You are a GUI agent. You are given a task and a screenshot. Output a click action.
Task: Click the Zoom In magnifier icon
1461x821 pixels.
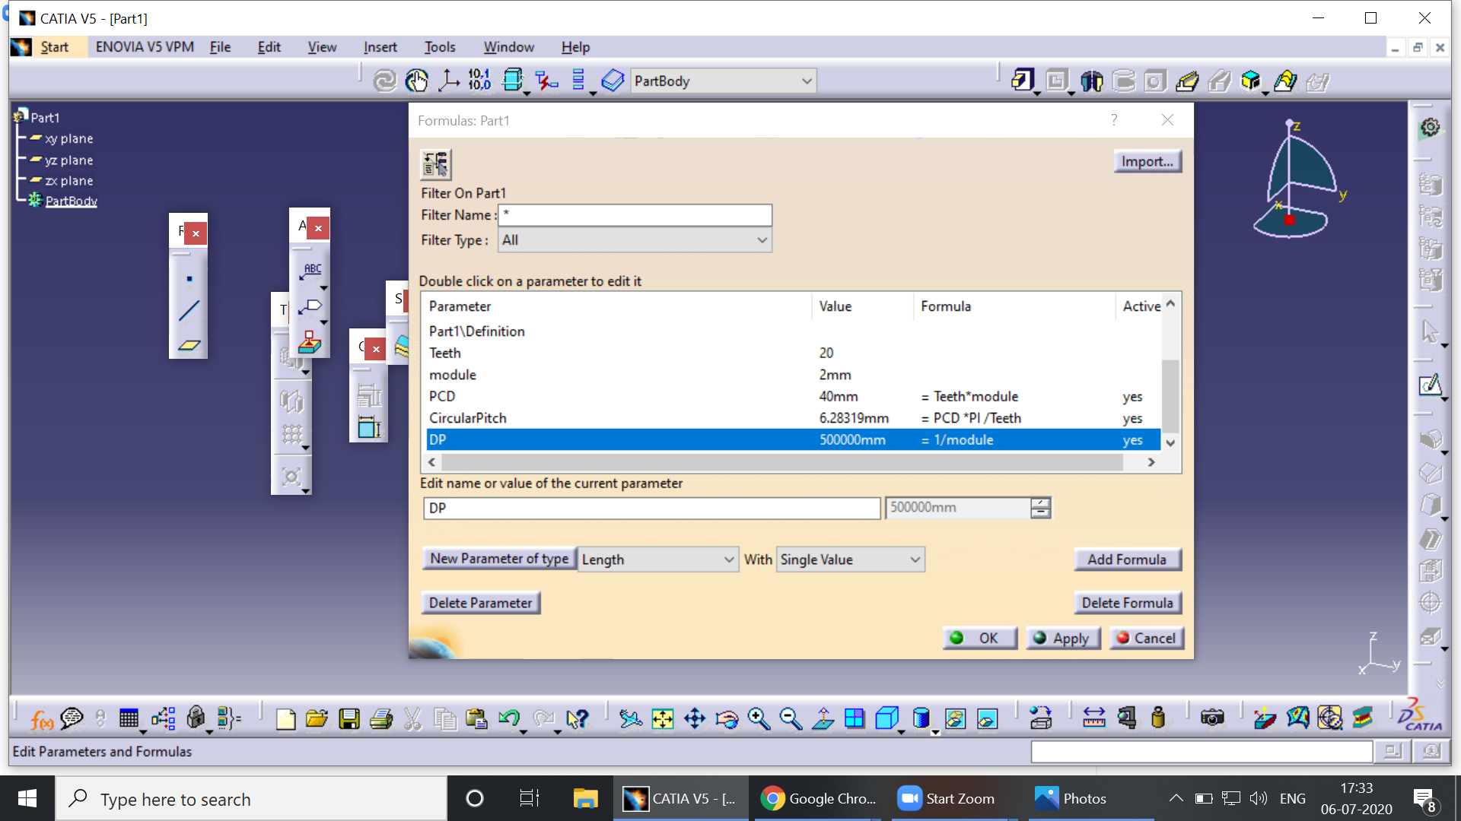pyautogui.click(x=758, y=719)
